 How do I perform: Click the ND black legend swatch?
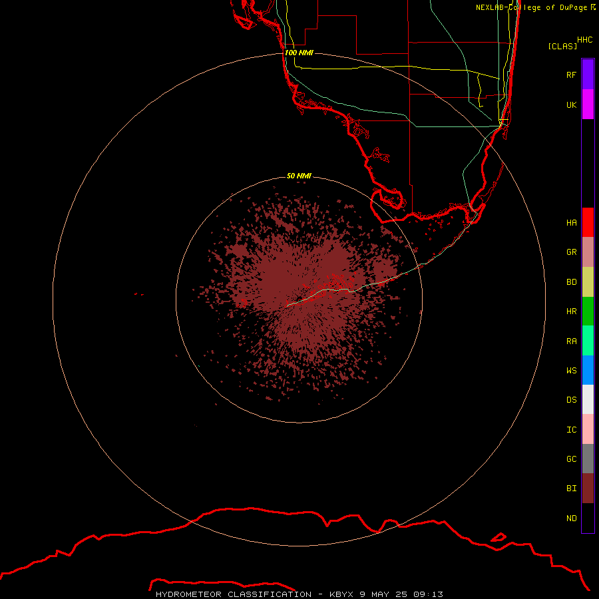pos(588,518)
